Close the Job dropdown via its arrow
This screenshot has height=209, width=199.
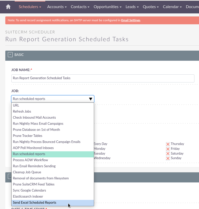[91, 99]
